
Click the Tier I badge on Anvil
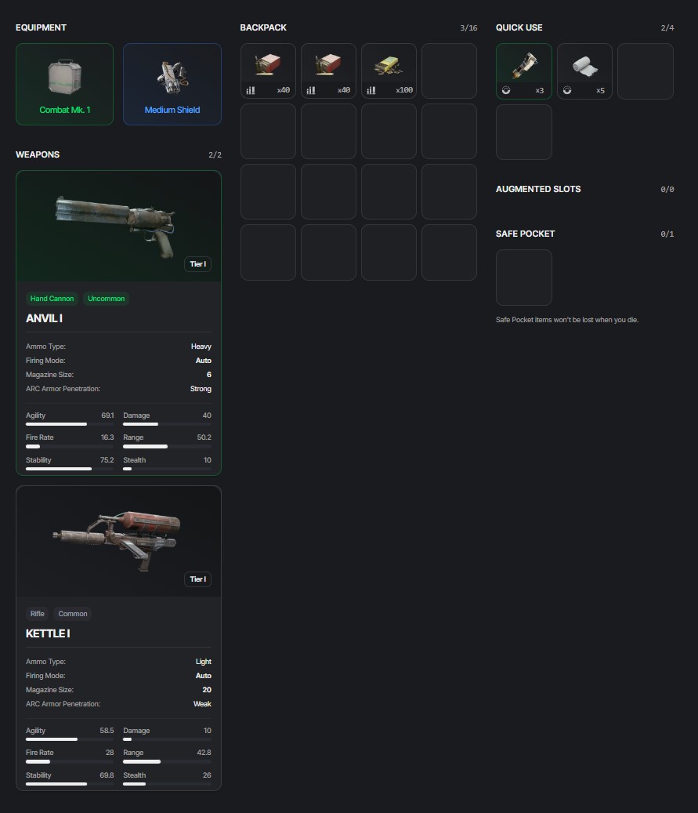(x=198, y=264)
